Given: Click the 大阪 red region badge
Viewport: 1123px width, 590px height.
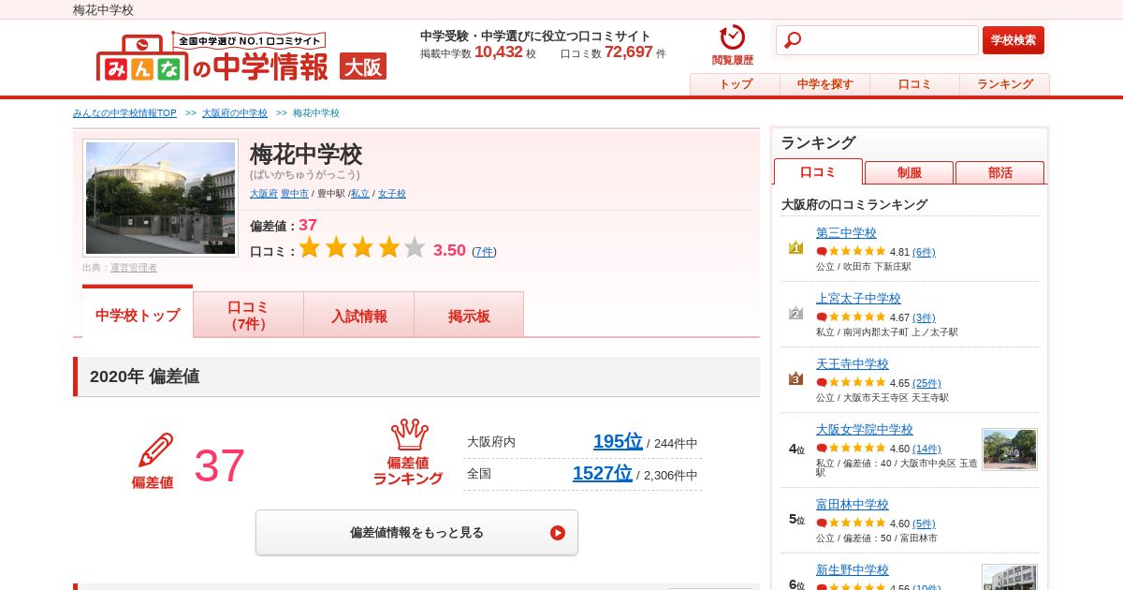Looking at the screenshot, I should point(363,66).
